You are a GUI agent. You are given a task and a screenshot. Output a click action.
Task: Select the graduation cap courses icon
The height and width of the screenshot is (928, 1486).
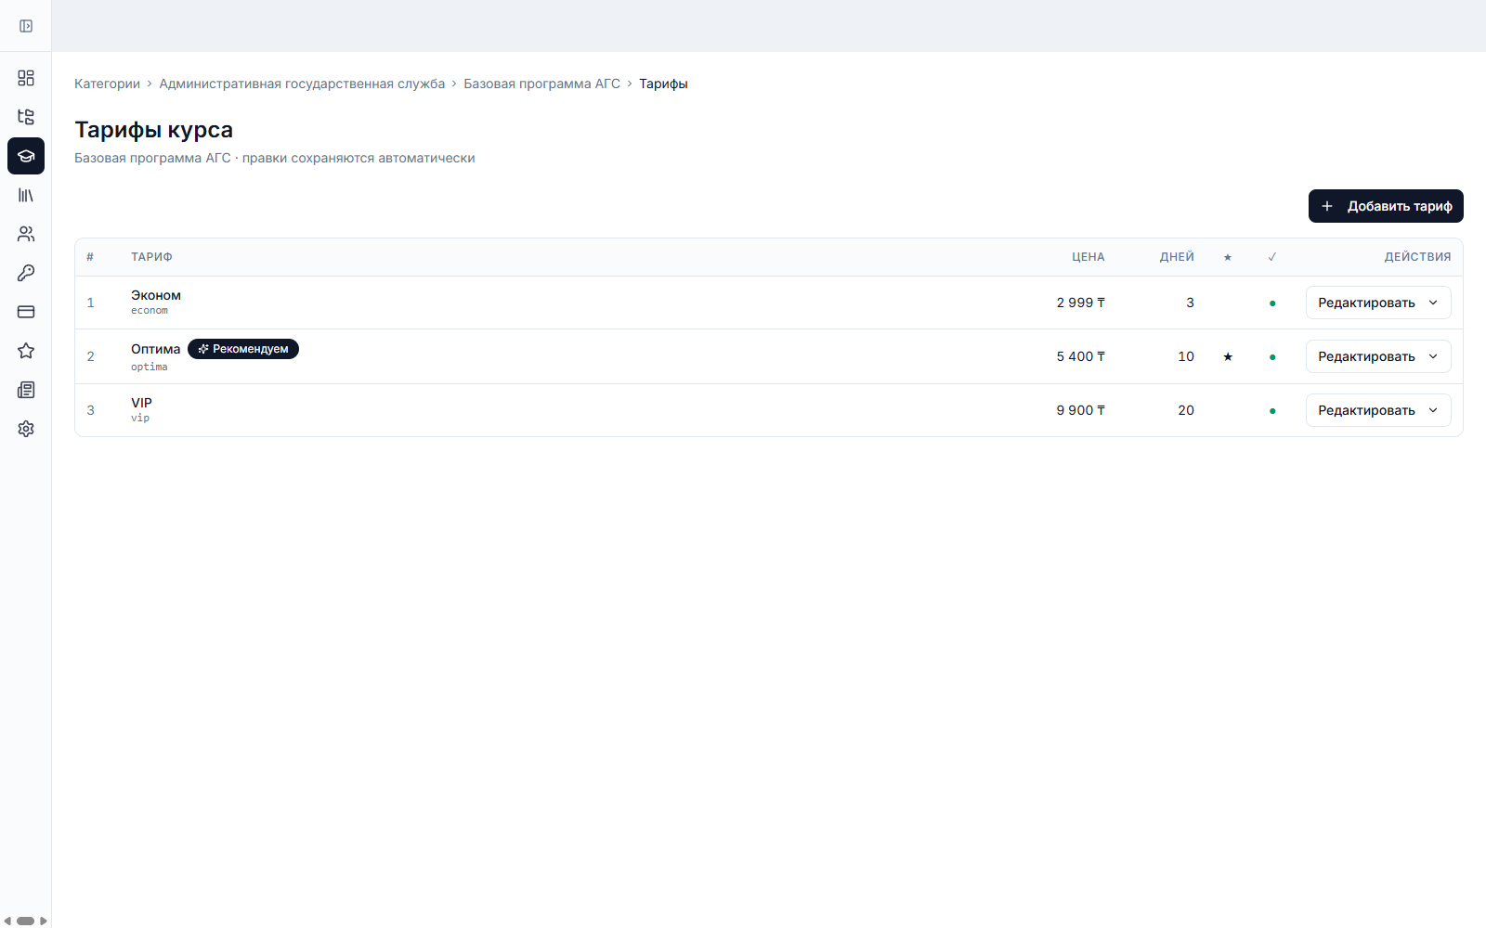26,156
